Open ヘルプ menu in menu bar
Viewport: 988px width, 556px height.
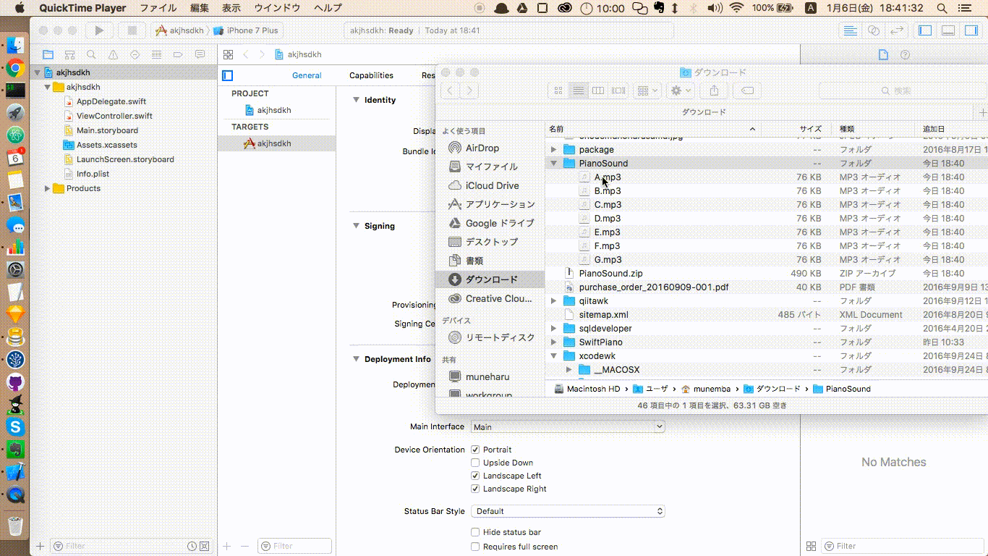[x=328, y=8]
